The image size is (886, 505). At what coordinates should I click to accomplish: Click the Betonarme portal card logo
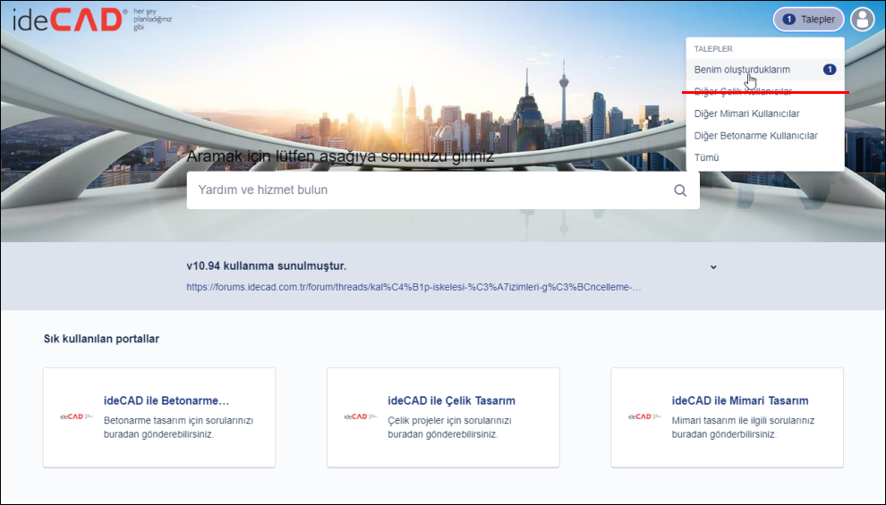coord(76,417)
